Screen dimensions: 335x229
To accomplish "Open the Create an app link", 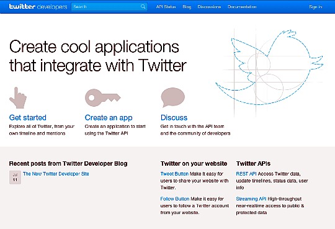I will point(109,117).
